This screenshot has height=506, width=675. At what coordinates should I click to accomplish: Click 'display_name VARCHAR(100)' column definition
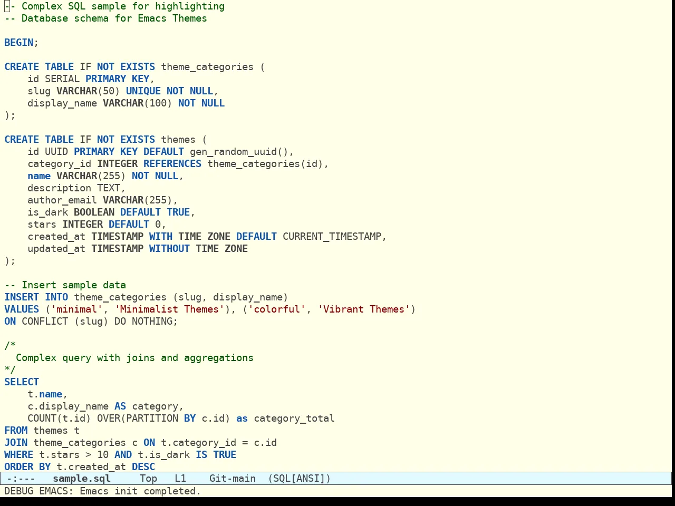(x=100, y=103)
